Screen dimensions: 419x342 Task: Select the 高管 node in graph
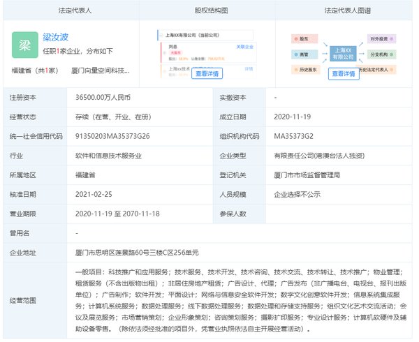[304, 54]
